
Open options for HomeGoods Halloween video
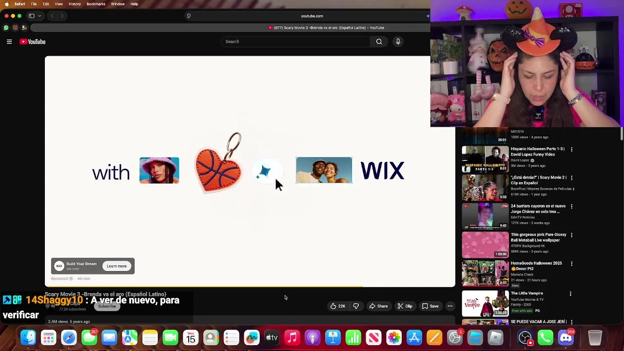[571, 264]
